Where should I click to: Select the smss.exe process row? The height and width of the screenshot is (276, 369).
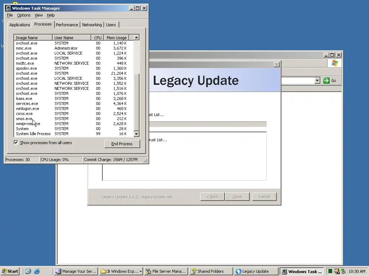[74, 119]
